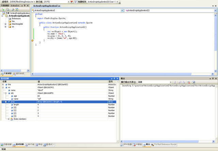Viewport: 218px width, 151px height.
Task: Open the 堆疊框架 stack frame dropdown
Action: coord(117,2)
